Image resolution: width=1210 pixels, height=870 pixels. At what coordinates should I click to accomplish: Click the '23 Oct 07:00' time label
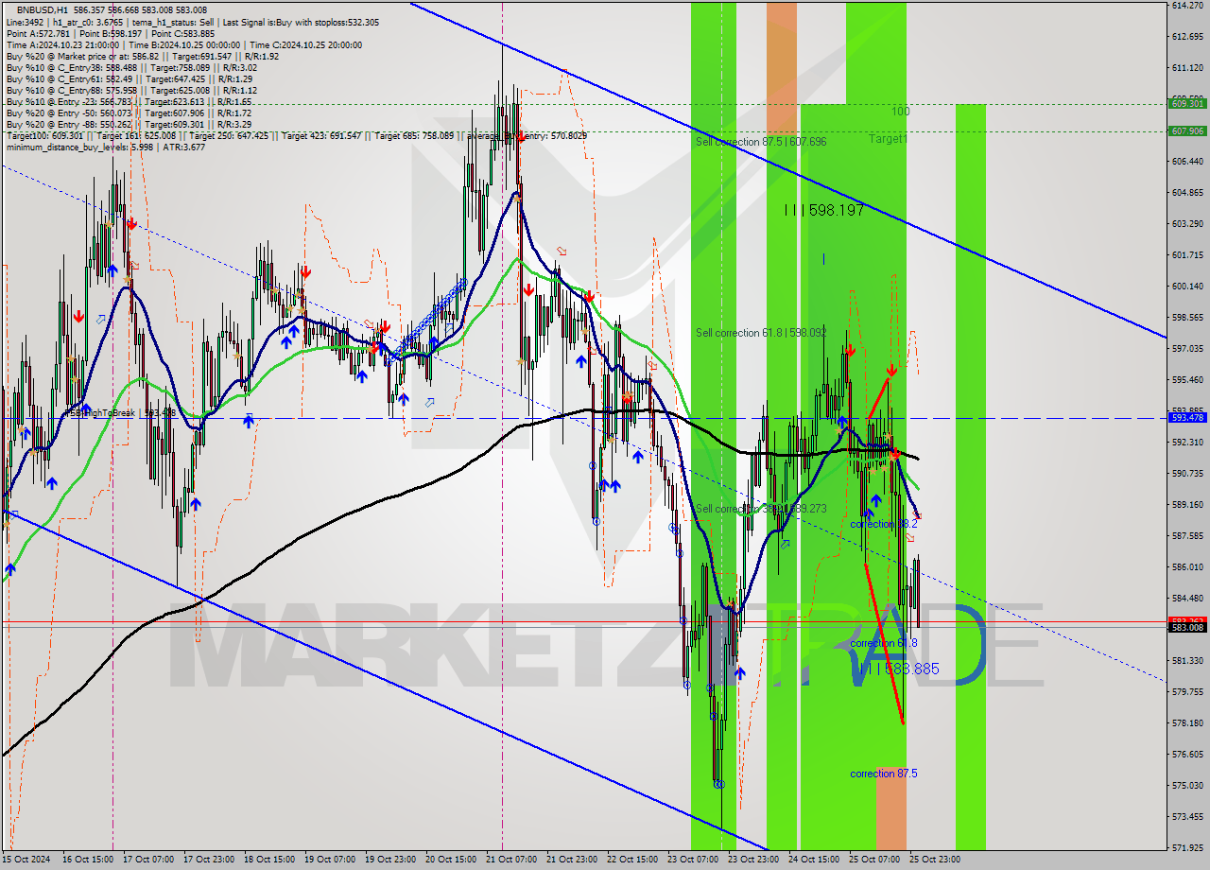pyautogui.click(x=693, y=860)
